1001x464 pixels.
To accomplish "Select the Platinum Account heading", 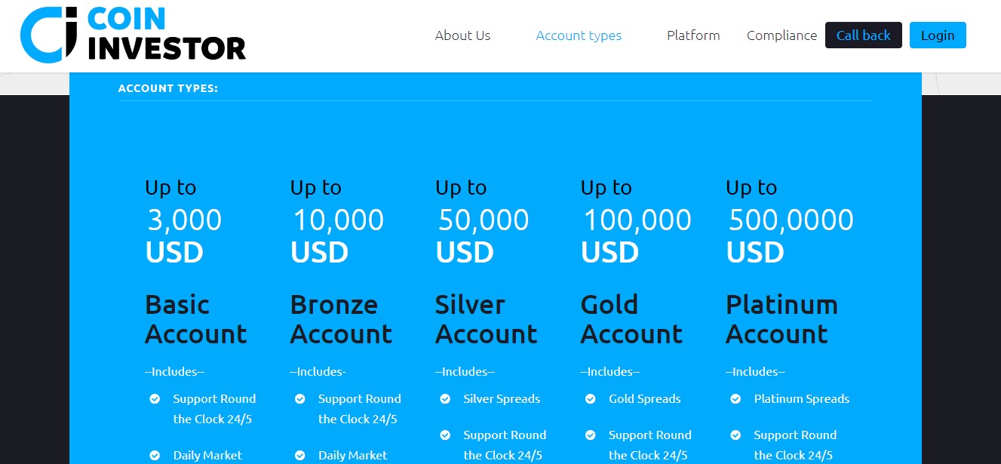I will click(781, 319).
